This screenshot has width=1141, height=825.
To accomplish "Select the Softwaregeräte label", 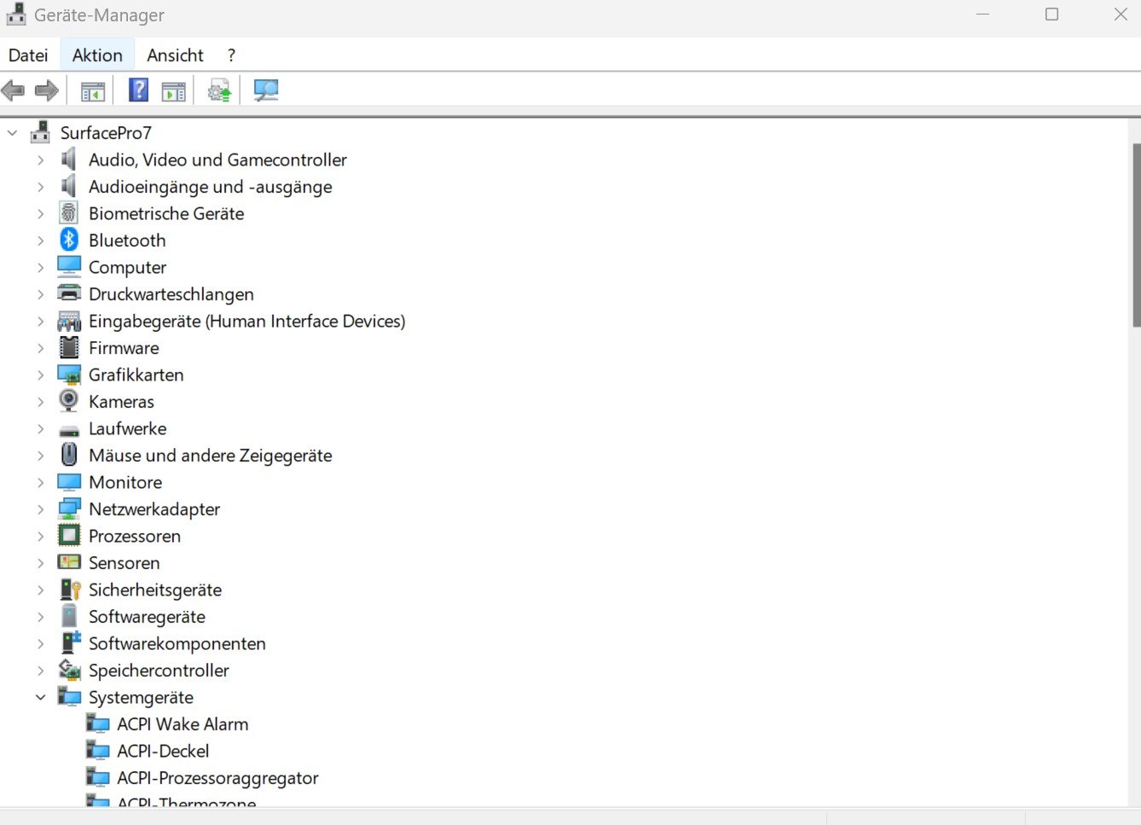I will pyautogui.click(x=147, y=617).
